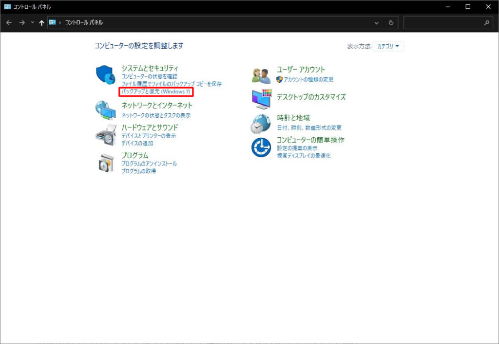Screen dimensions: 499x344
Task: Open デスクトップのカスタマイズ category link
Action: (x=311, y=97)
